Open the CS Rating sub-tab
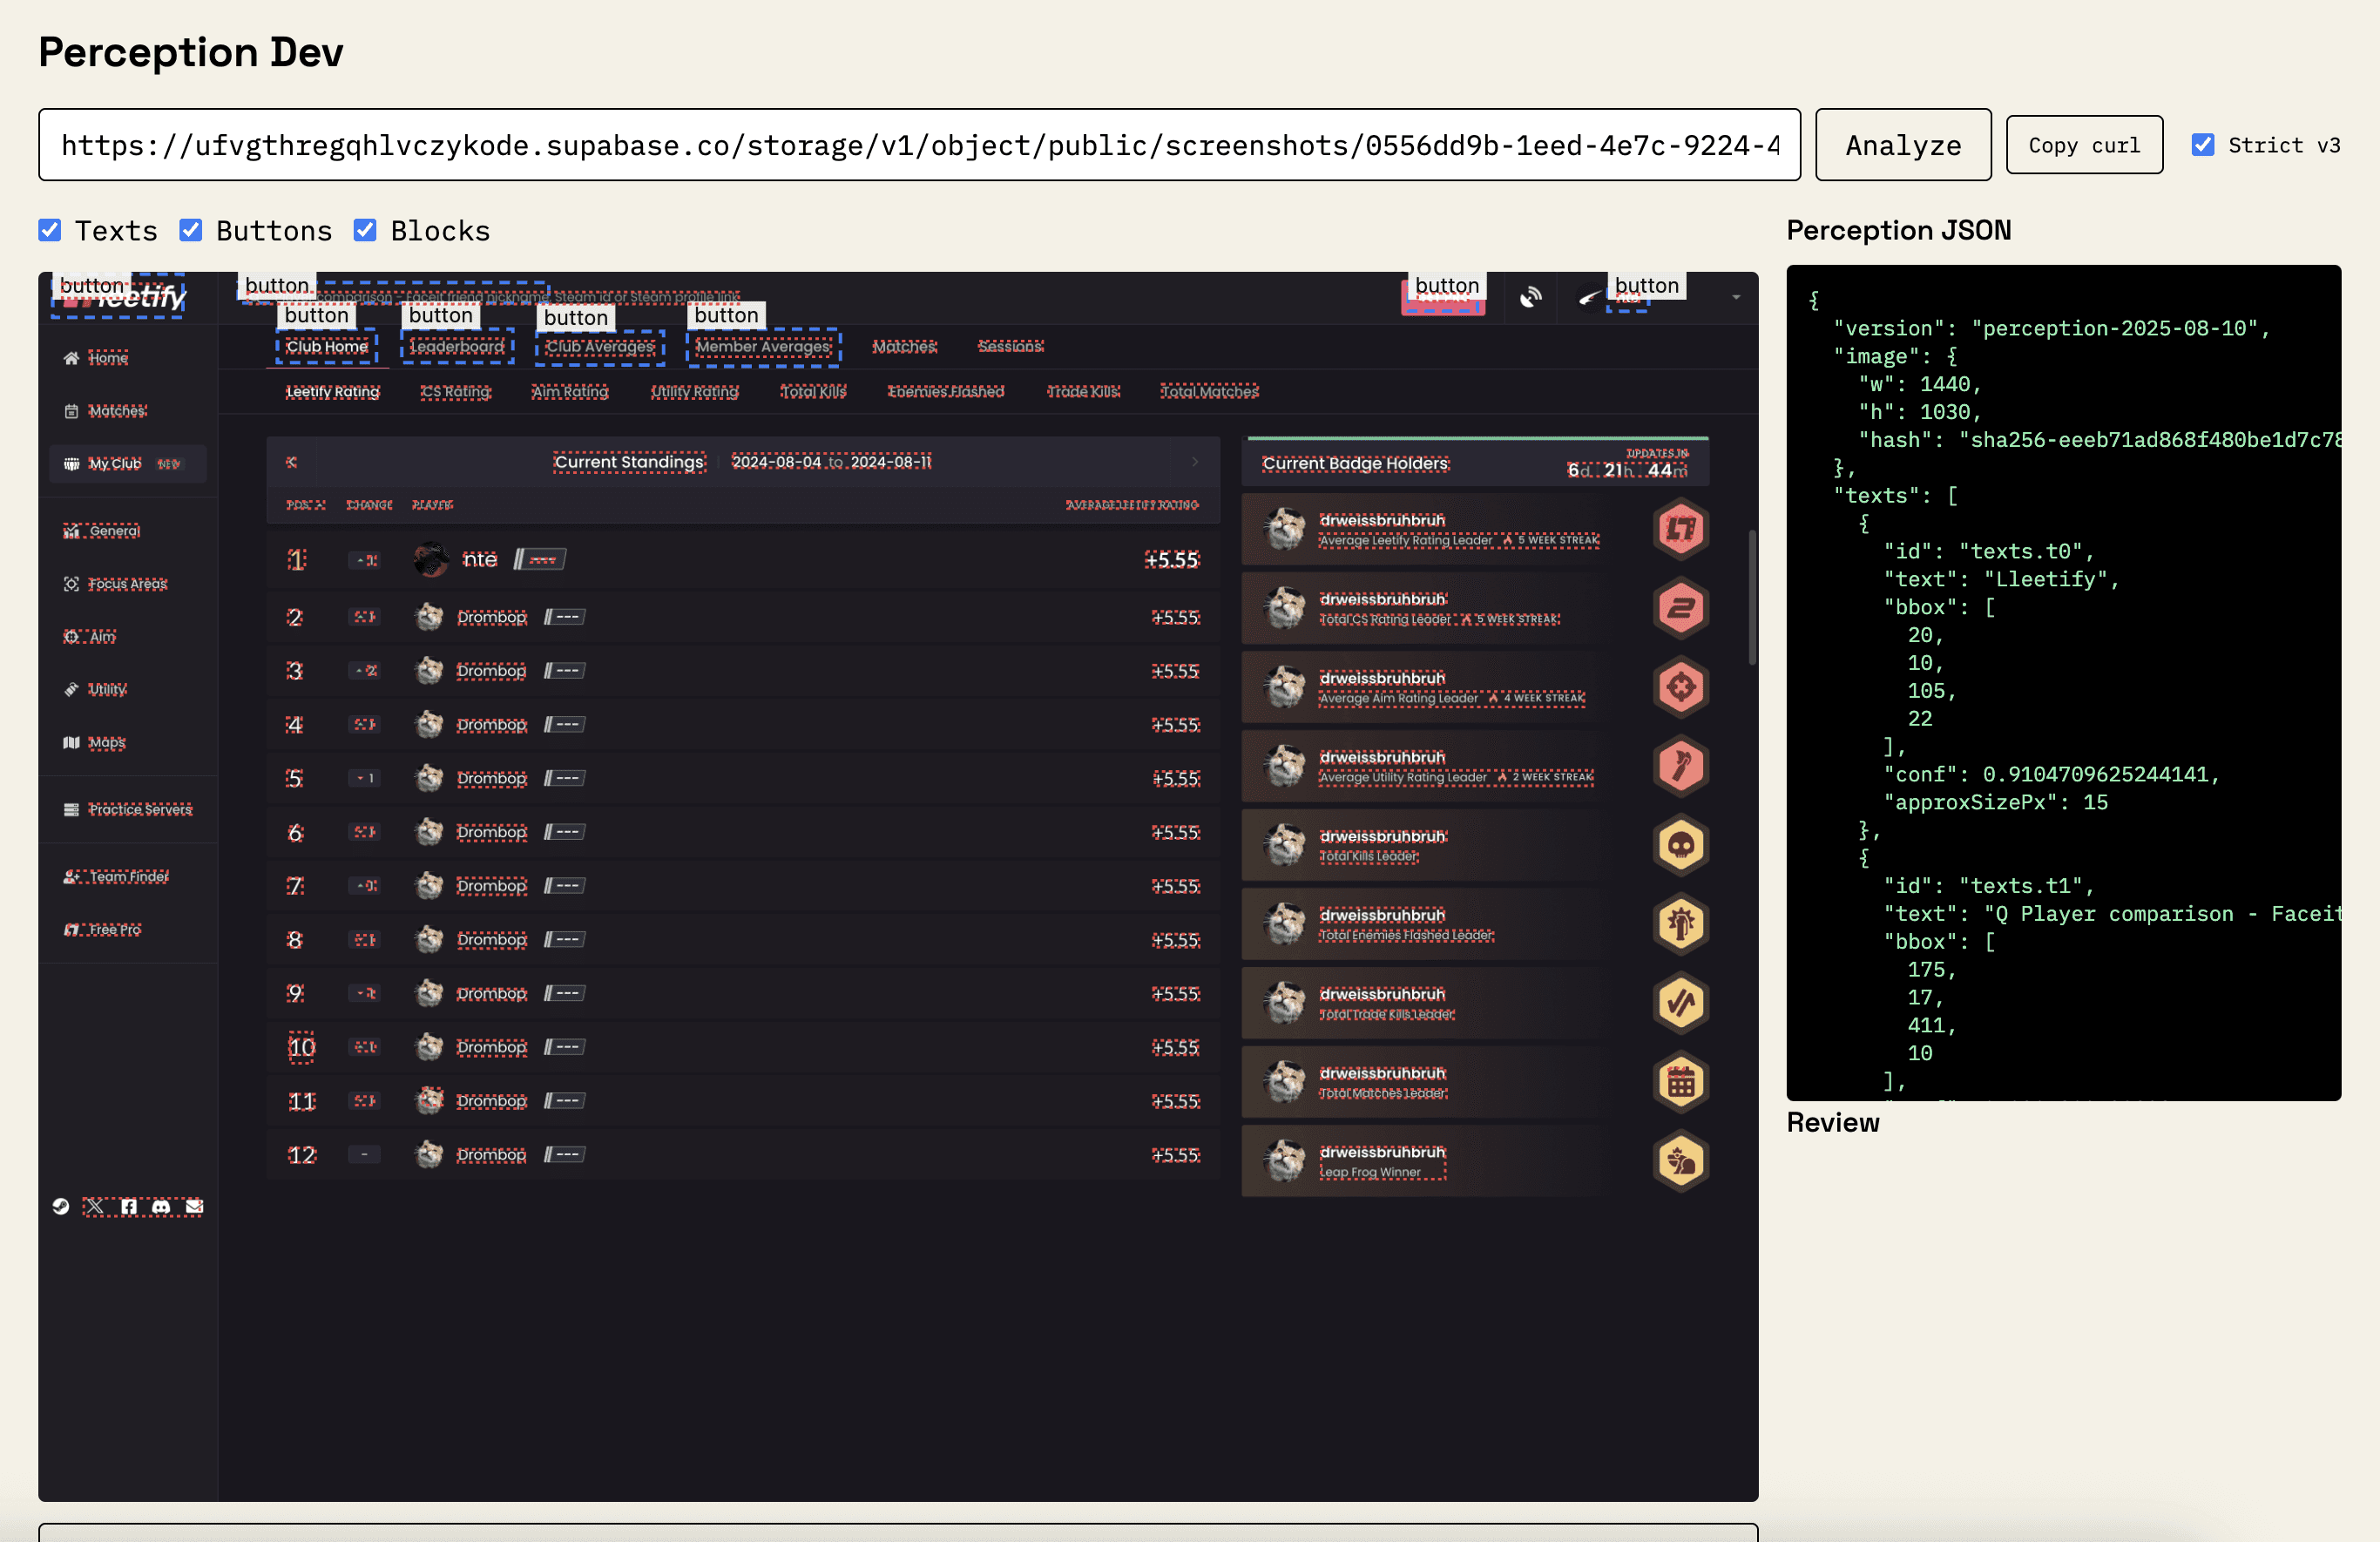Viewport: 2380px width, 1542px height. pos(454,392)
